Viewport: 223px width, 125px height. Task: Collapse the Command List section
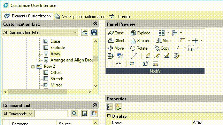pyautogui.click(x=95, y=105)
